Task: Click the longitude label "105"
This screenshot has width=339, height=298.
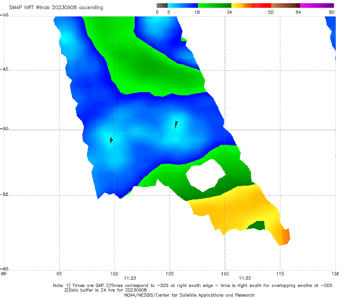Action: click(169, 274)
